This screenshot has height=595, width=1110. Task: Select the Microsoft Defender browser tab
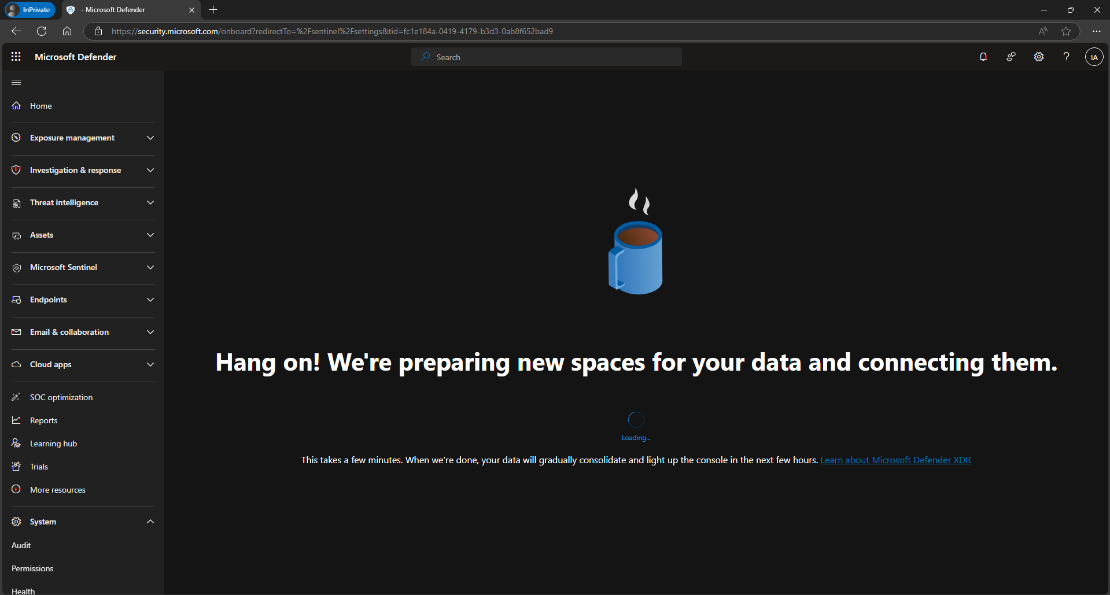(x=130, y=10)
